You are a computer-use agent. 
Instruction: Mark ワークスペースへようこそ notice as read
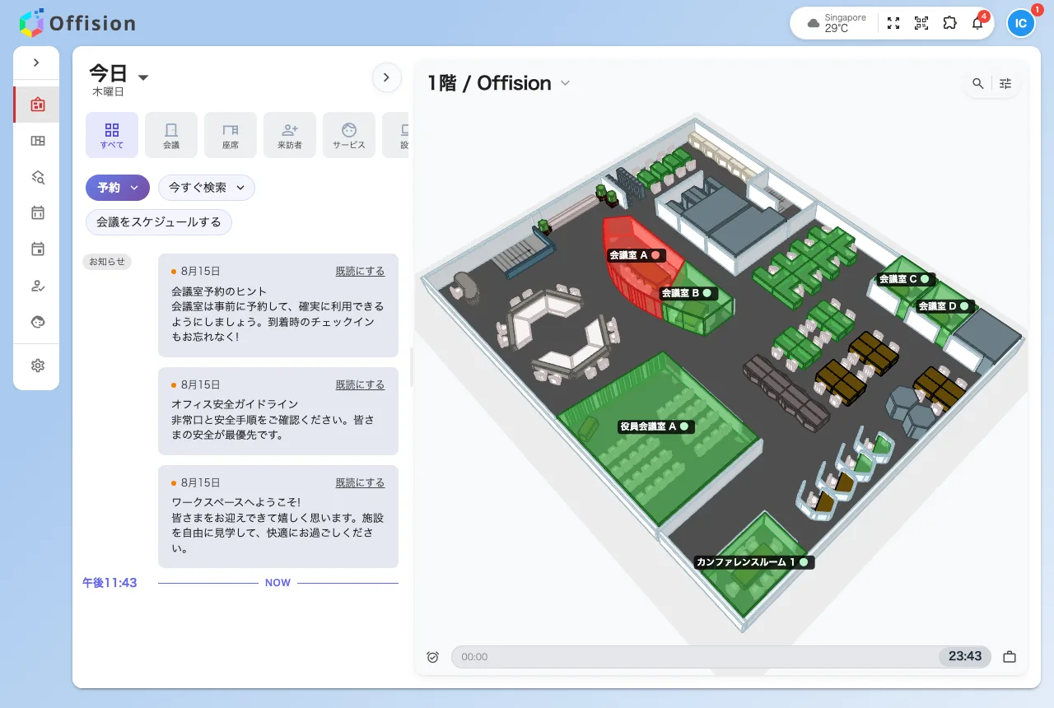(360, 482)
